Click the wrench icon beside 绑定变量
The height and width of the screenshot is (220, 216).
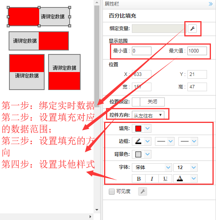(192, 29)
